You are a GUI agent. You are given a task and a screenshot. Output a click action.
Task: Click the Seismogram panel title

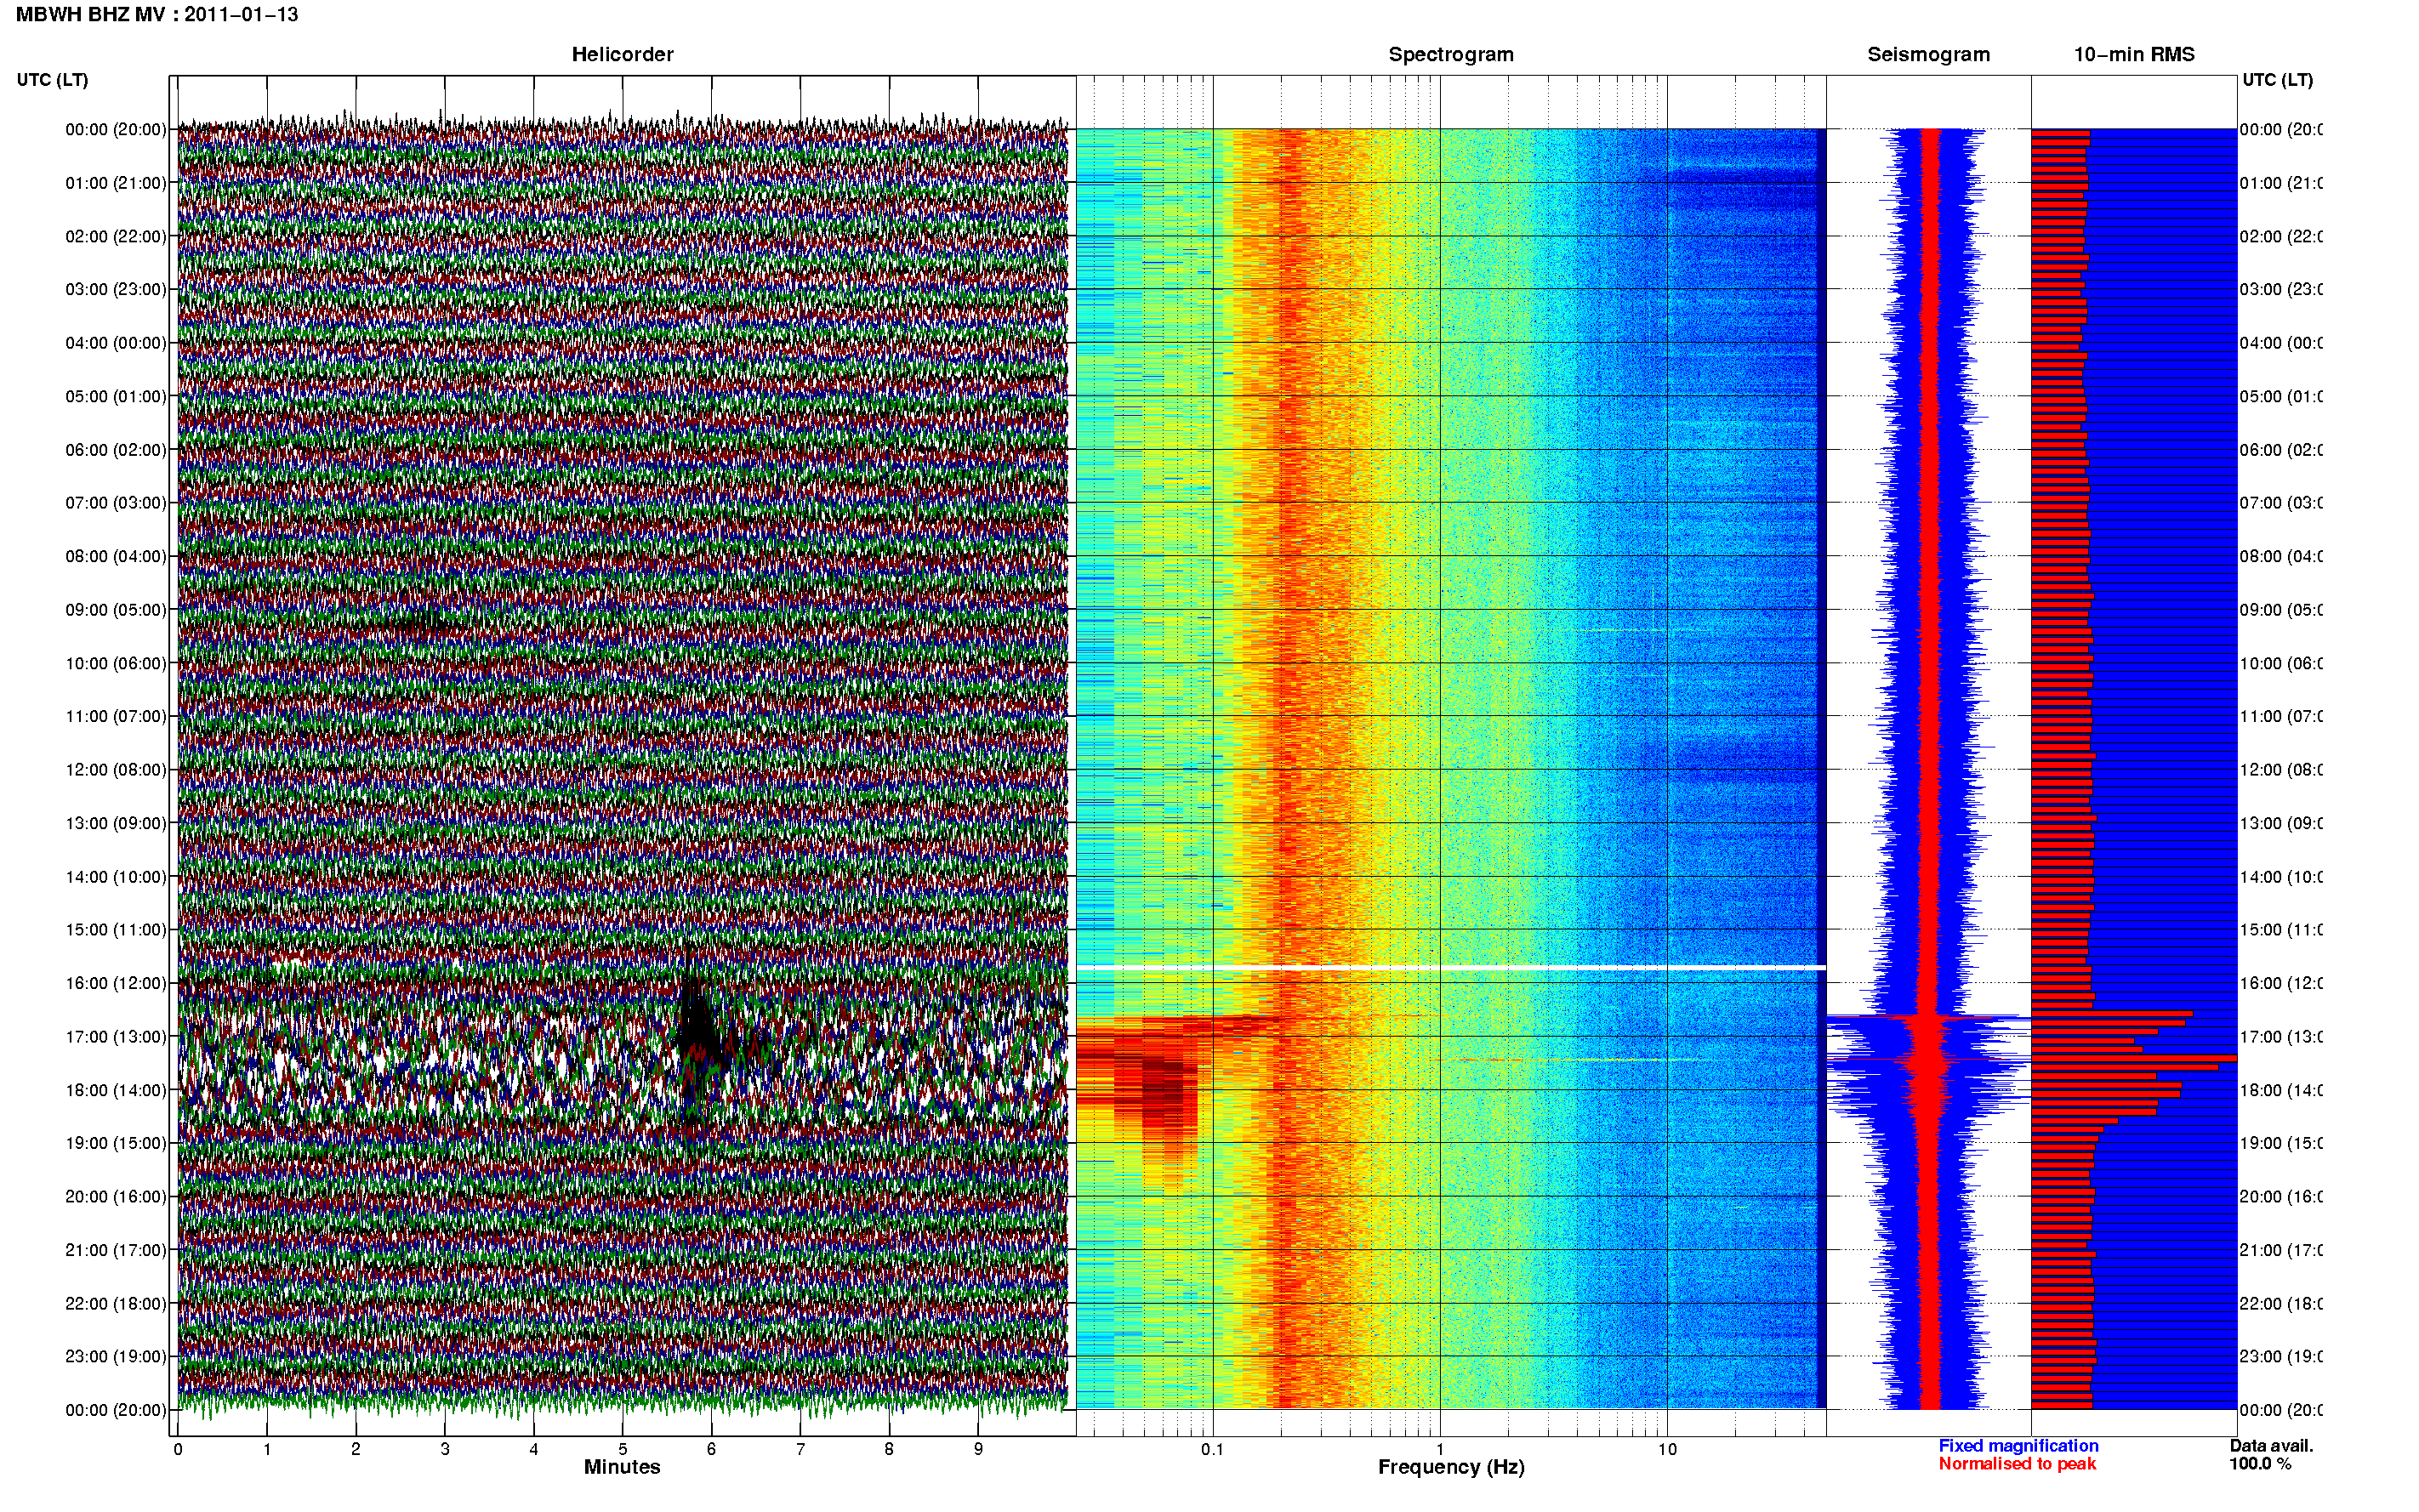tap(1928, 55)
